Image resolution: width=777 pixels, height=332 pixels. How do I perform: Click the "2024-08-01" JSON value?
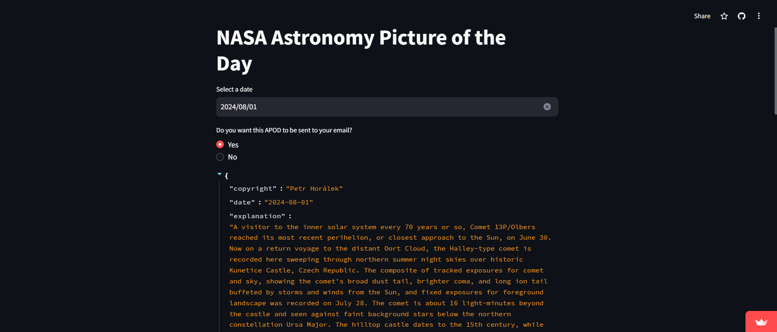[288, 202]
